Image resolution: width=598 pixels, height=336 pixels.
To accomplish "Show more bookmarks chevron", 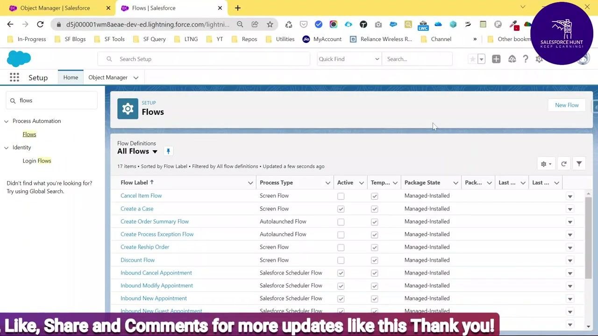I will pos(475,39).
